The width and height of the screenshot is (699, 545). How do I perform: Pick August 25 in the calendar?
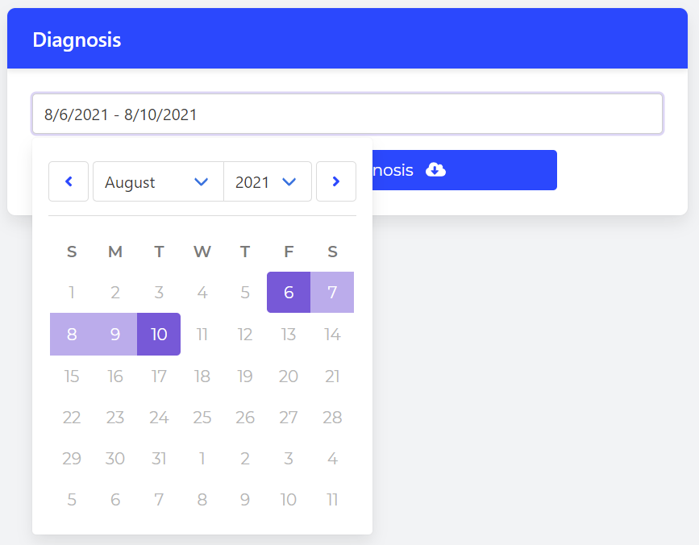click(x=202, y=417)
